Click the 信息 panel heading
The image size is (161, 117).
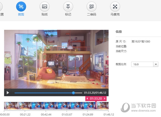[x=119, y=31]
